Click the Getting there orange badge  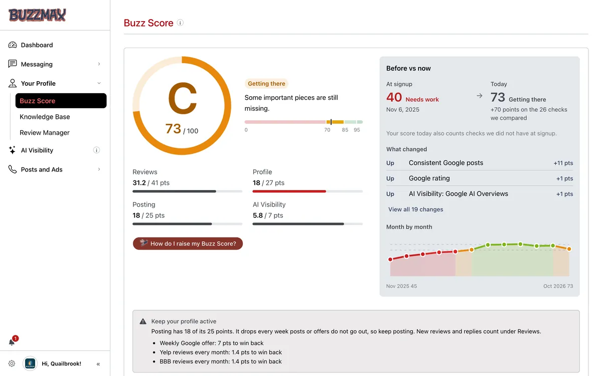click(266, 84)
